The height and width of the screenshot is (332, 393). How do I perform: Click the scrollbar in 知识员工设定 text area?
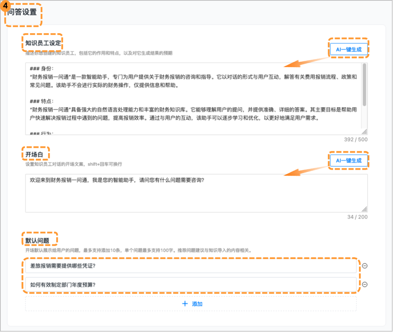point(364,84)
